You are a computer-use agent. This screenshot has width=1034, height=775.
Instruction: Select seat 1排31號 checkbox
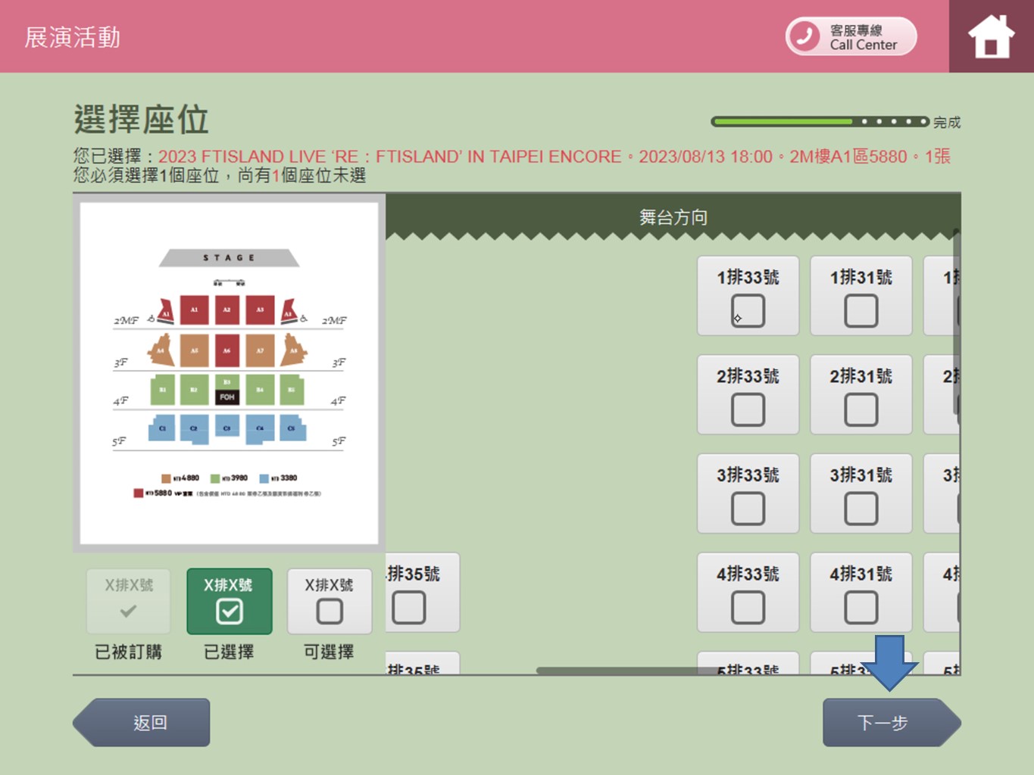[861, 310]
